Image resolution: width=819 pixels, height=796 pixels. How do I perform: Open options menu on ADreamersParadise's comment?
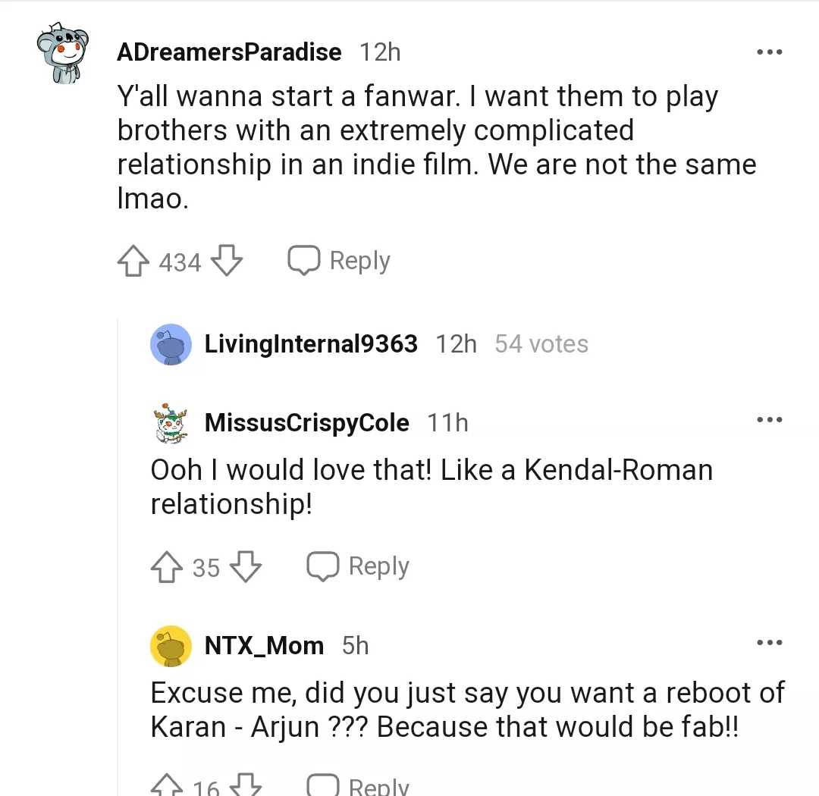tap(769, 52)
